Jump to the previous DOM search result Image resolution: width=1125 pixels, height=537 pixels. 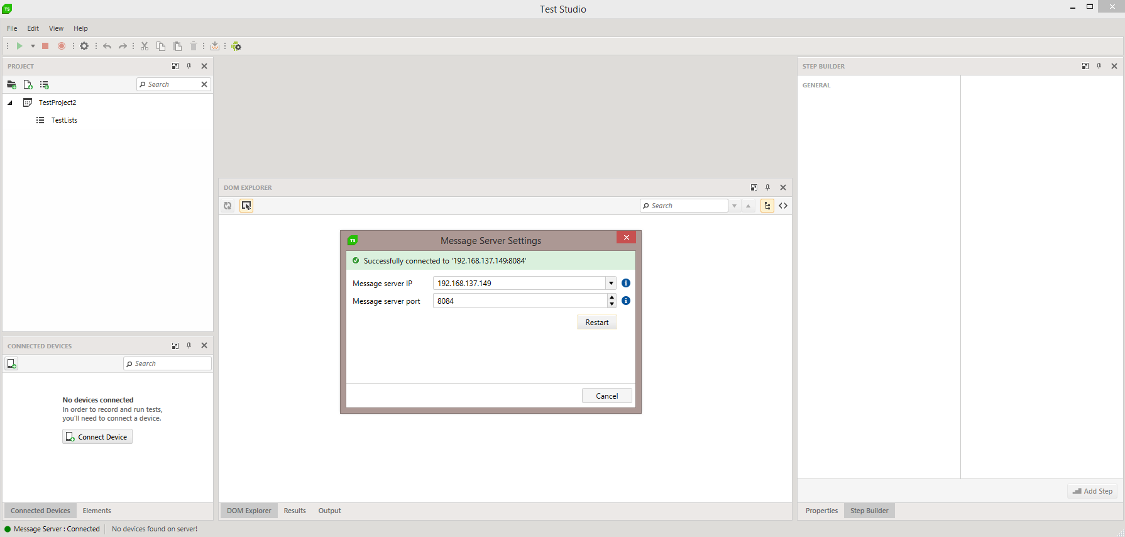[x=748, y=206]
